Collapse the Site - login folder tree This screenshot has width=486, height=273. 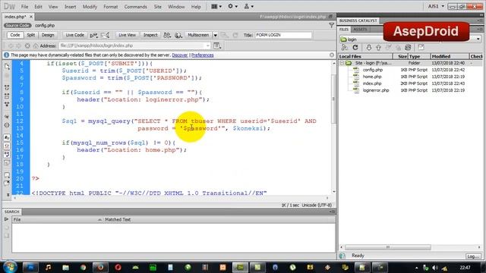tap(342, 63)
